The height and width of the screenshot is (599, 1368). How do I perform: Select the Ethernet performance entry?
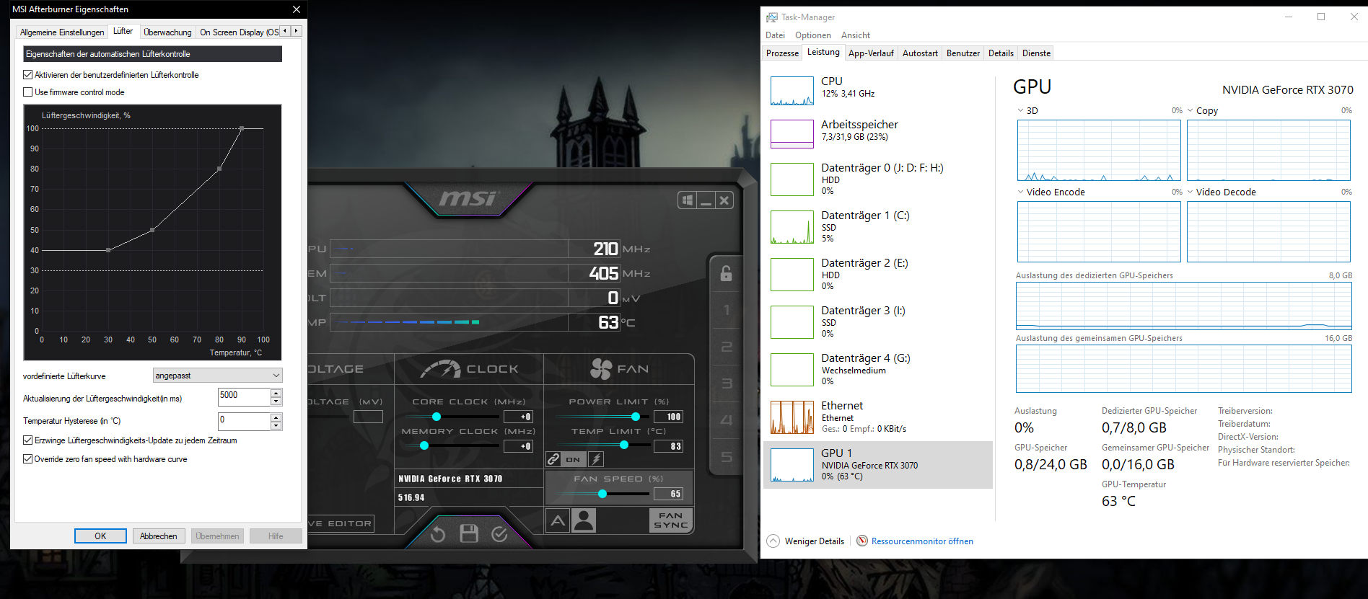tap(877, 417)
